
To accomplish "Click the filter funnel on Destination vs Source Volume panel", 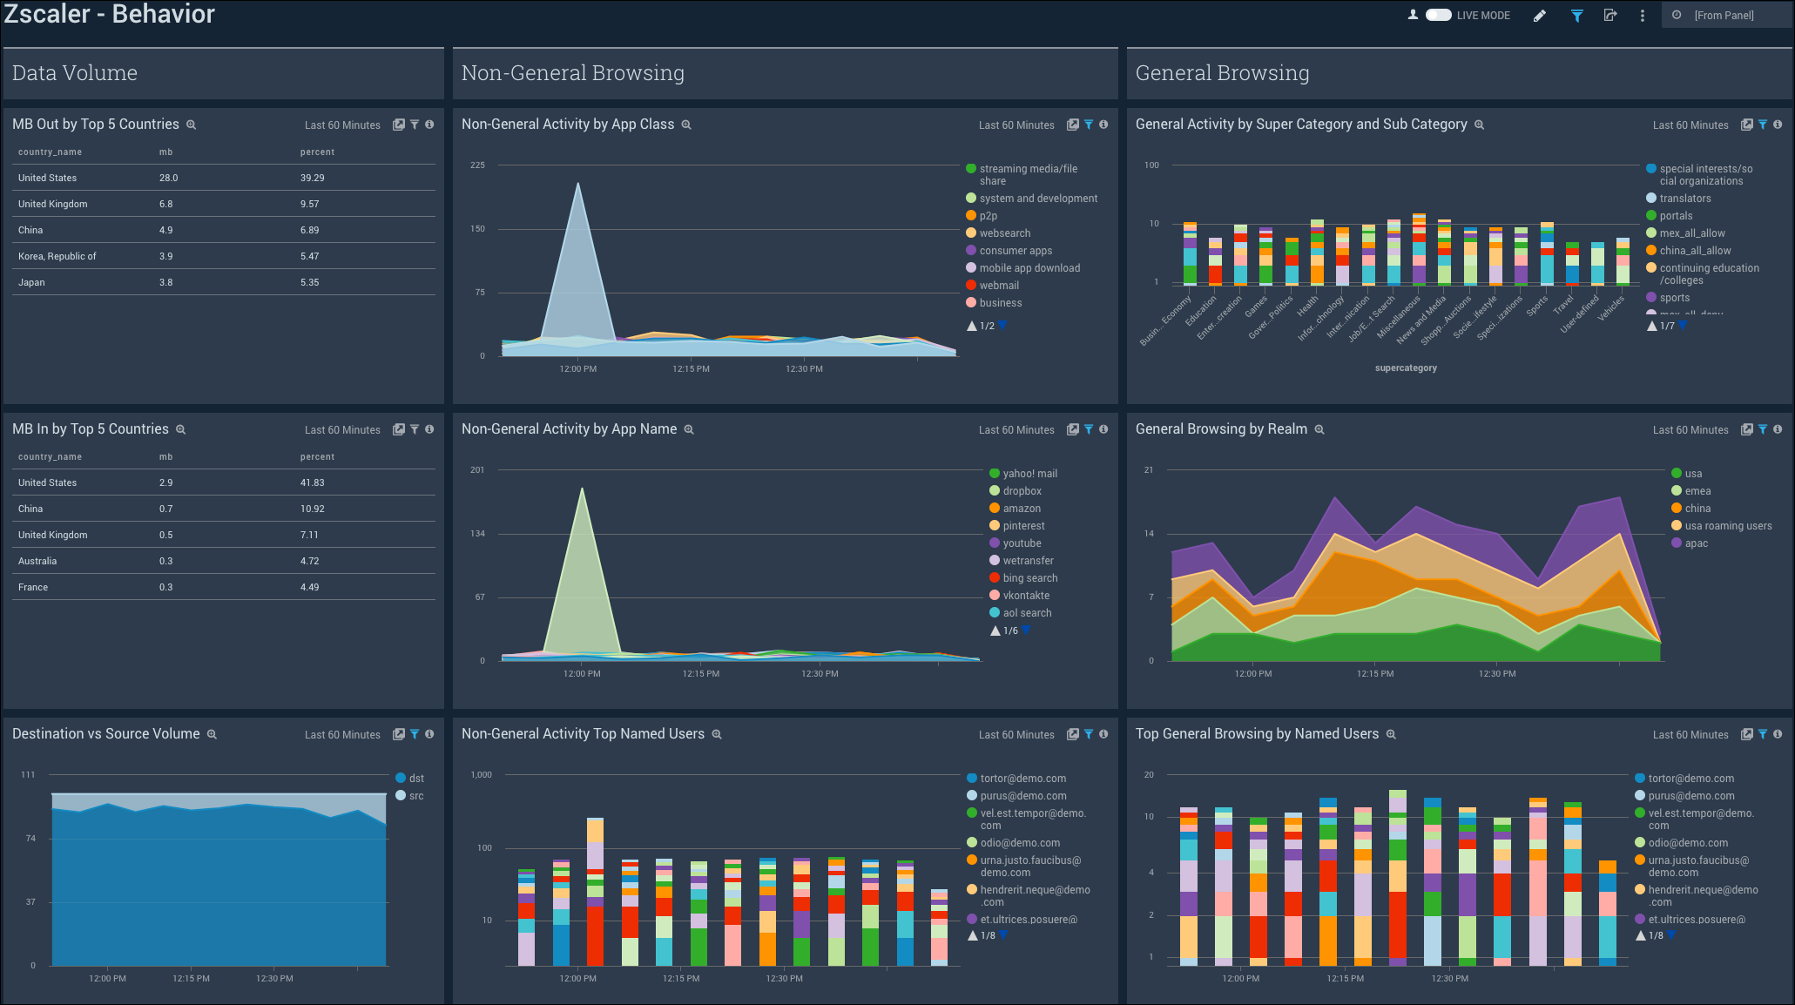I will (x=415, y=734).
